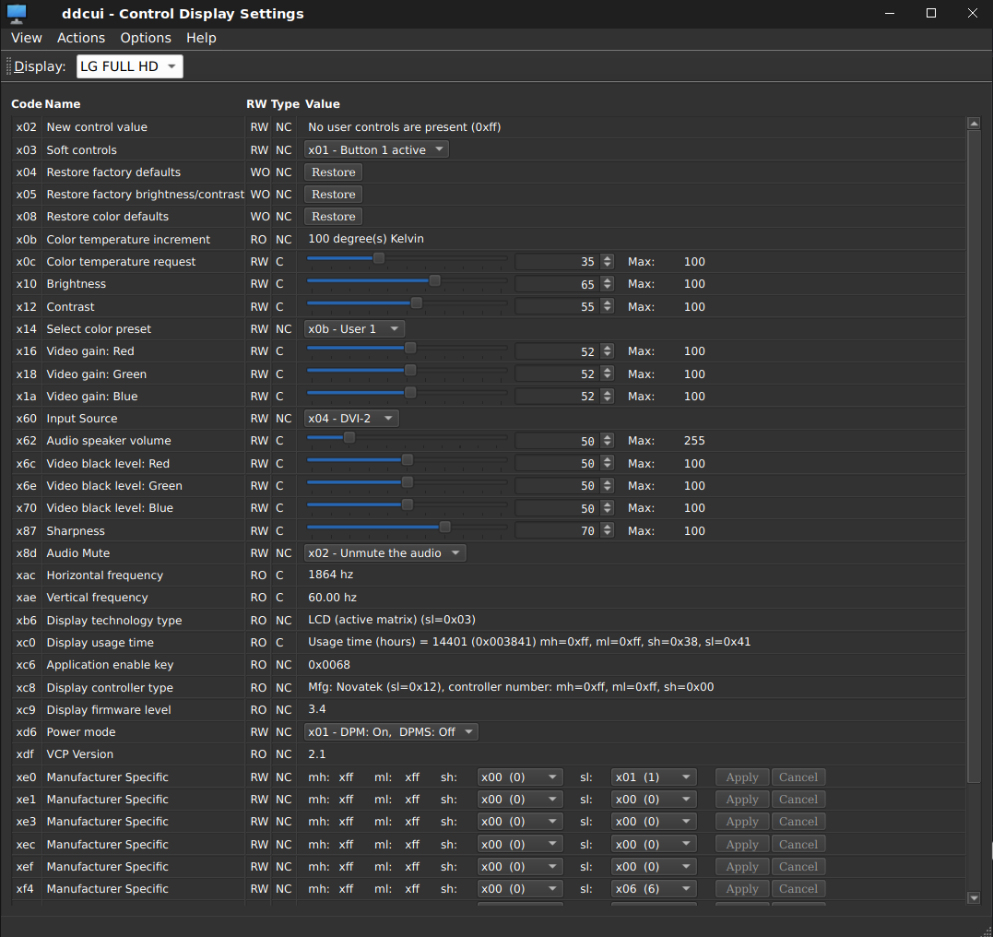993x937 pixels.
Task: Click the '0x0068' application enable key value
Action: point(328,665)
